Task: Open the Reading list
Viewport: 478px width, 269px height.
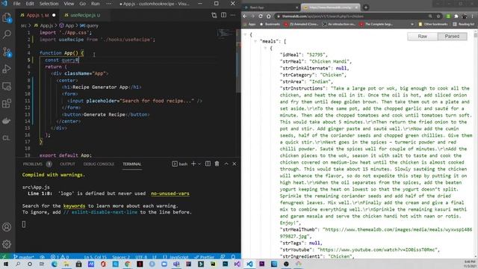Action: click(x=463, y=24)
